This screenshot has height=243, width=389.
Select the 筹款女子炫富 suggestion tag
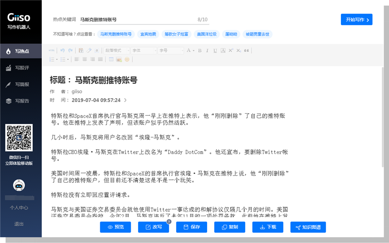pos(177,34)
